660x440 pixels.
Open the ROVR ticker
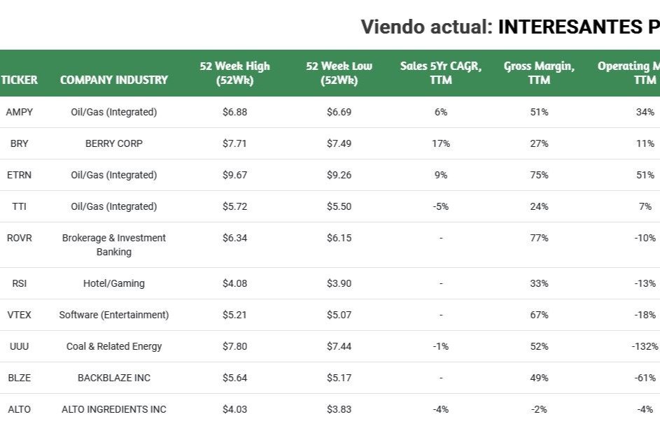pyautogui.click(x=20, y=238)
